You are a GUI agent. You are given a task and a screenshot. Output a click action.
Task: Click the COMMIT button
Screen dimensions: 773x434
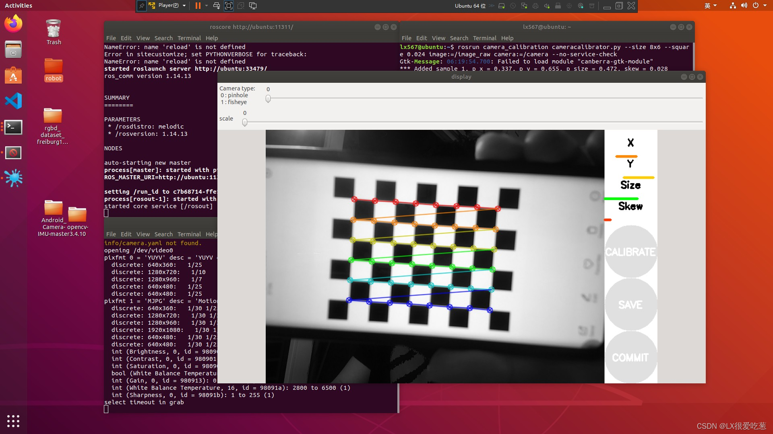[x=631, y=357]
